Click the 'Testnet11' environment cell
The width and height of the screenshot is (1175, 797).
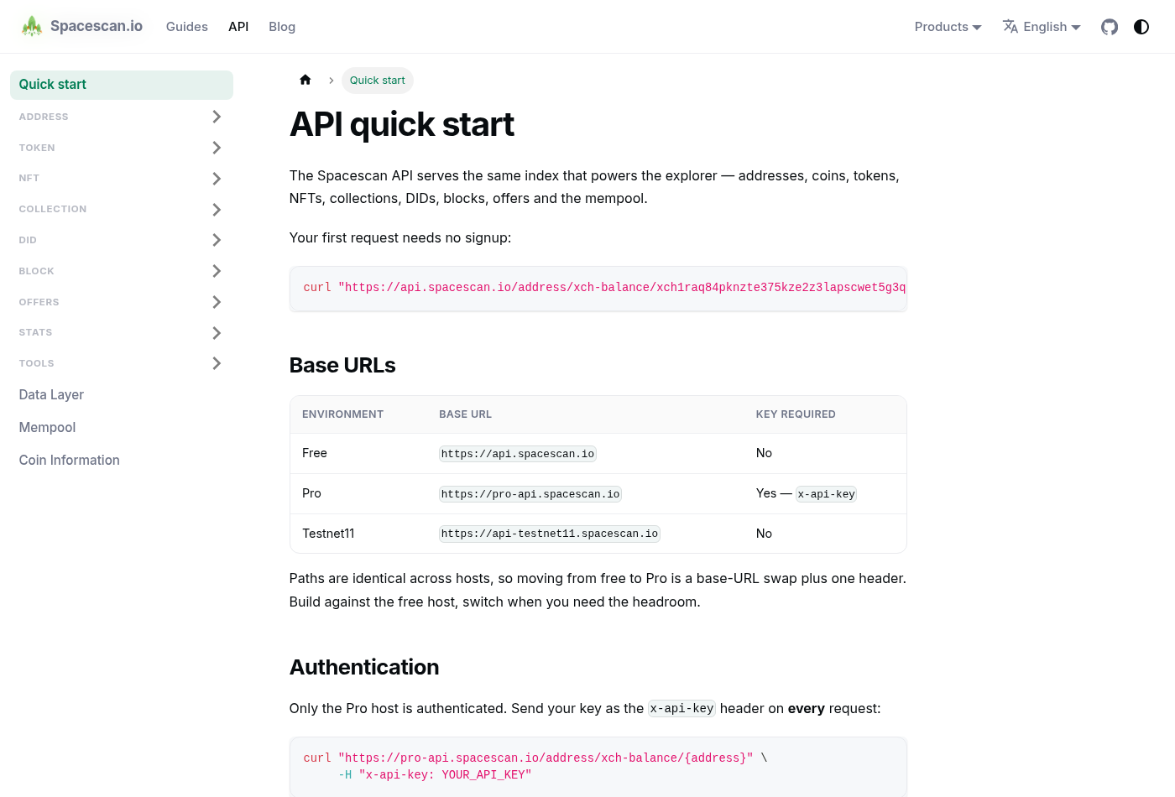(328, 534)
